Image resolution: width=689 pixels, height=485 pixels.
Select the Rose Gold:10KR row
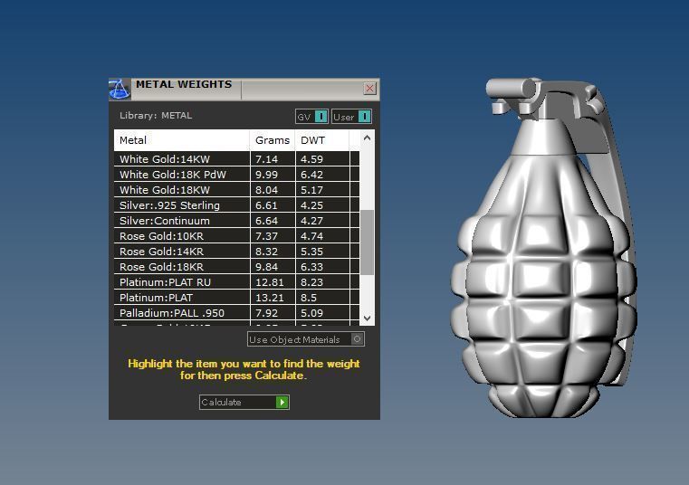pos(236,236)
